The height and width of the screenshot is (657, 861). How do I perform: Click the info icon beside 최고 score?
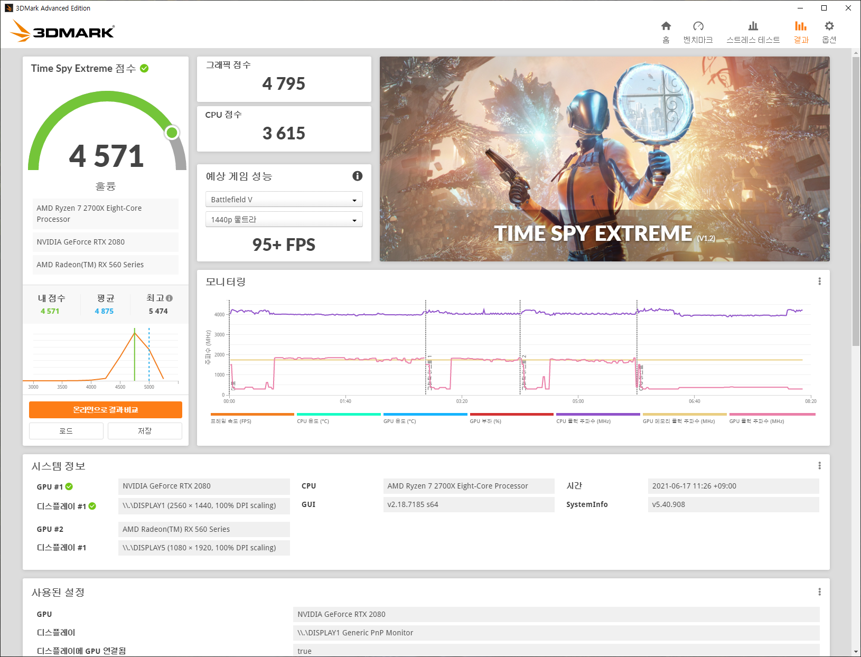point(169,298)
